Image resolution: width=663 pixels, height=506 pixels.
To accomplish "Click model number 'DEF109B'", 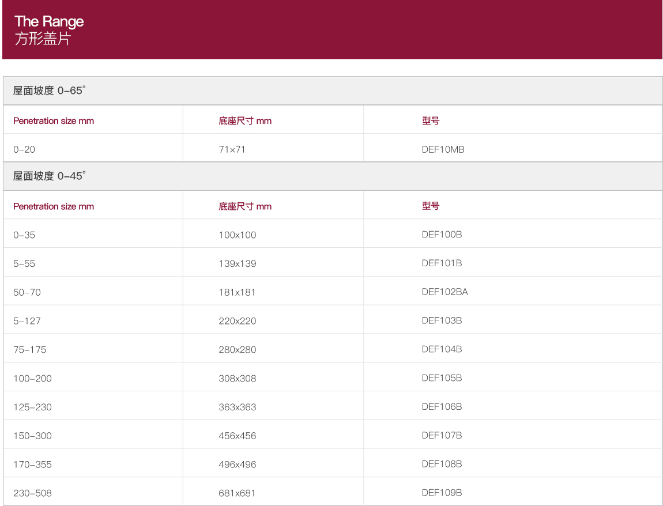I will [x=442, y=493].
